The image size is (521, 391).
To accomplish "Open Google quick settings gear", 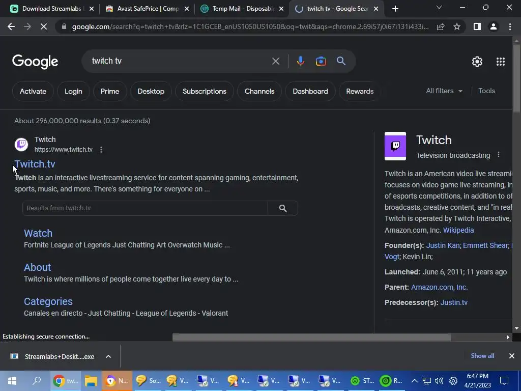I will [477, 62].
